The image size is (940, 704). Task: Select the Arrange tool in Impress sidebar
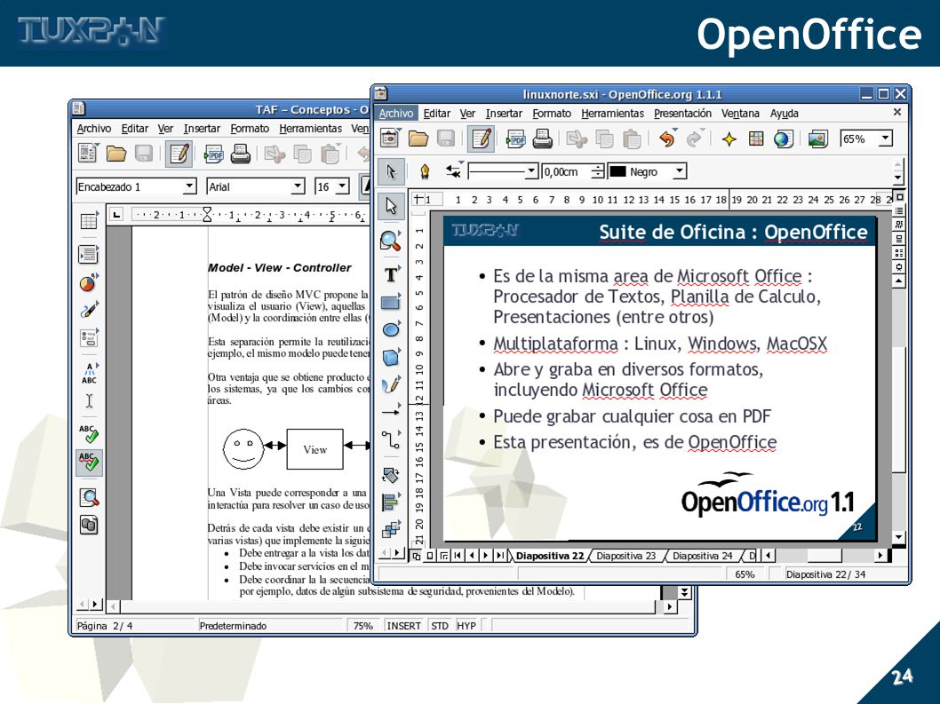(x=391, y=529)
